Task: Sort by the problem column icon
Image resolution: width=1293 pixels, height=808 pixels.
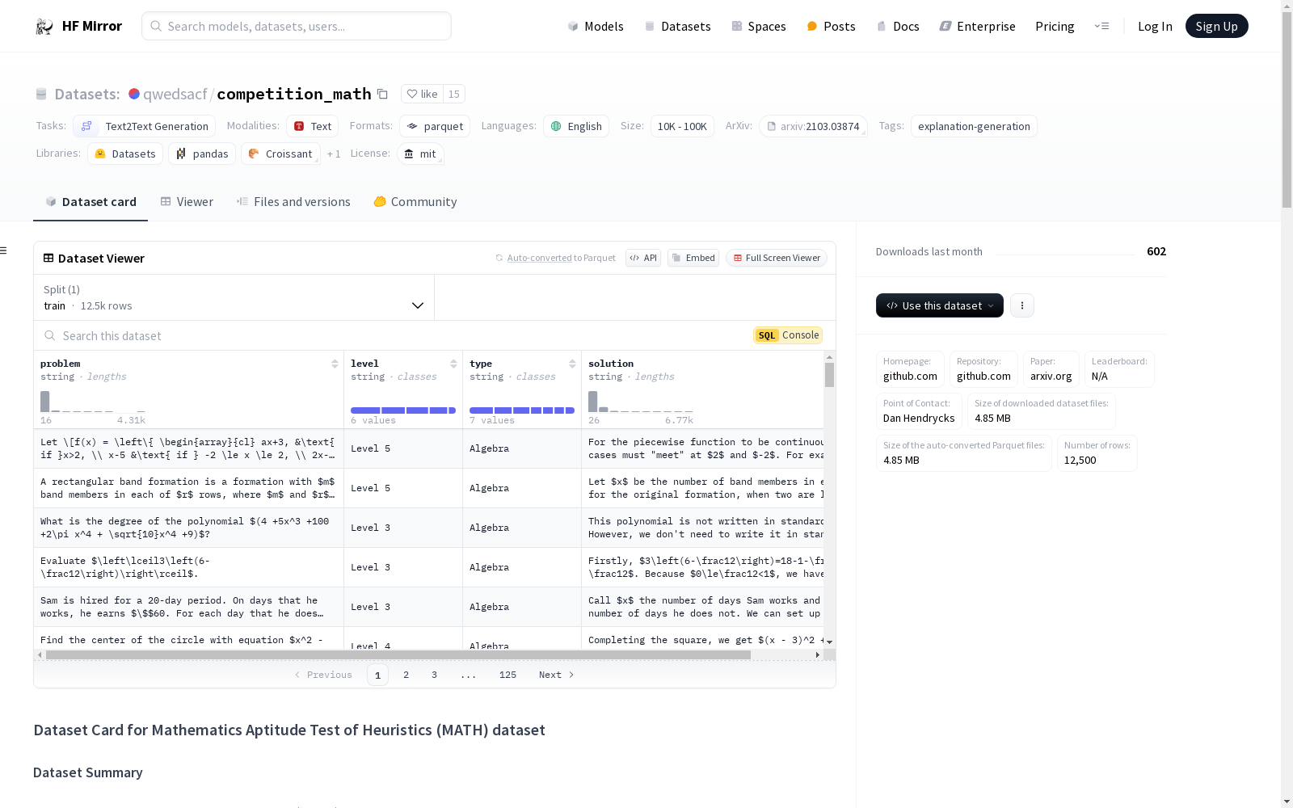Action: pyautogui.click(x=335, y=364)
